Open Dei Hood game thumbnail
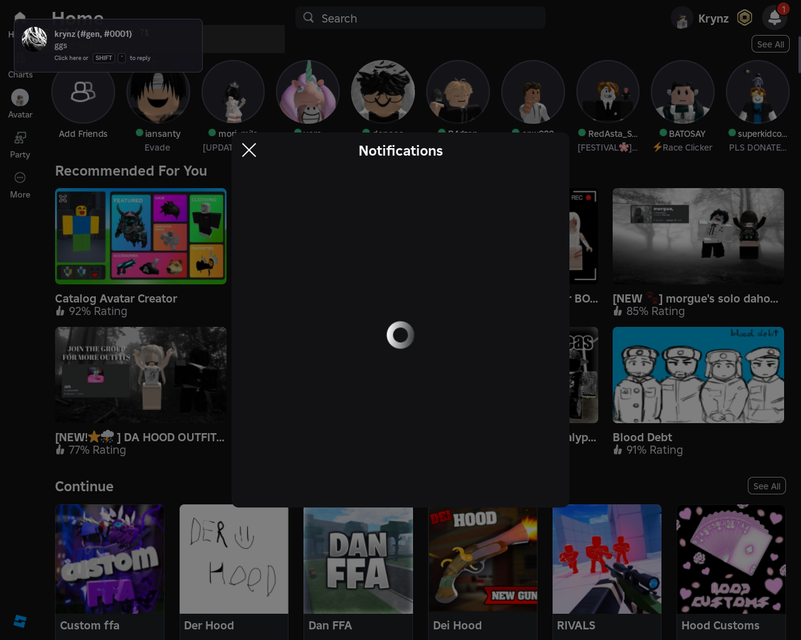 482,559
